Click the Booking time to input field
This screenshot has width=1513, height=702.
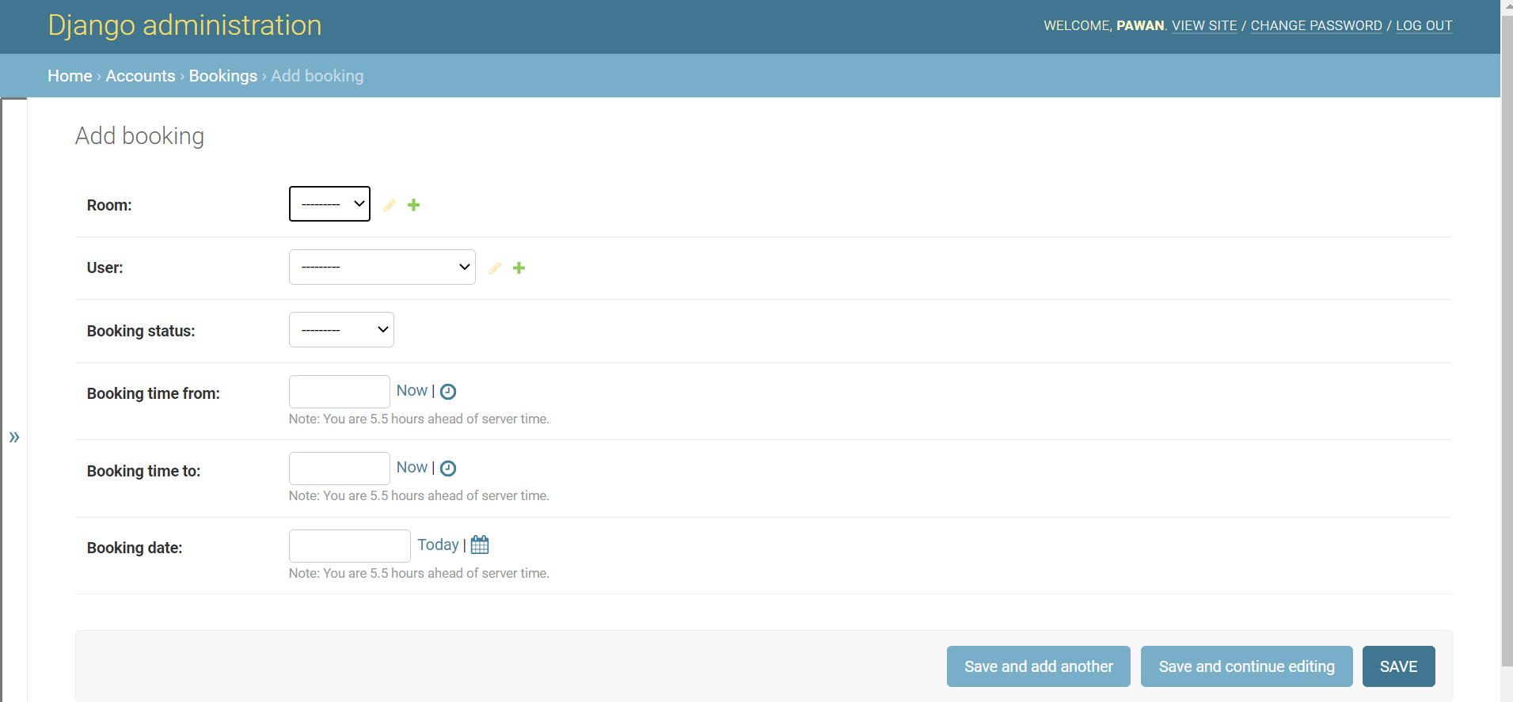(340, 469)
